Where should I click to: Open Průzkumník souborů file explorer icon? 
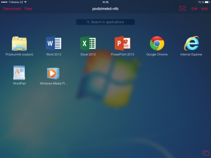[19, 43]
